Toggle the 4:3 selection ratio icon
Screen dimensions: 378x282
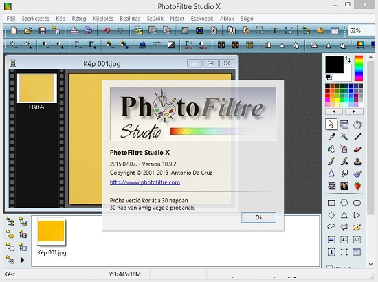pyautogui.click(x=344, y=239)
